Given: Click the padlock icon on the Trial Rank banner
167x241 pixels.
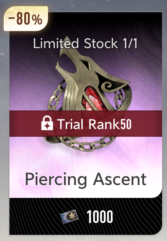Looking at the screenshot, I should [x=47, y=123].
